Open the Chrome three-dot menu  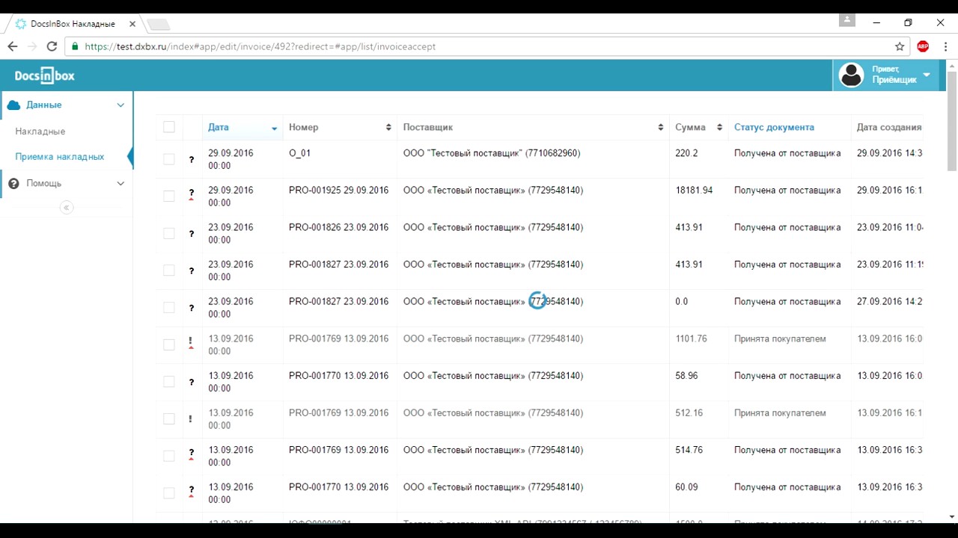[x=946, y=46]
